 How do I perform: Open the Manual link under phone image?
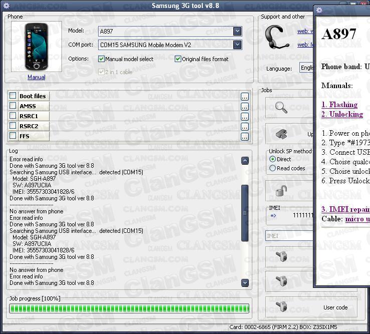[x=37, y=77]
